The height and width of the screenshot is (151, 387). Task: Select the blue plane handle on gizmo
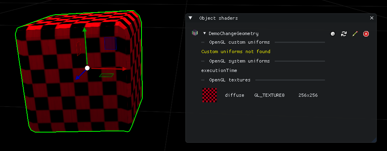(x=110, y=44)
